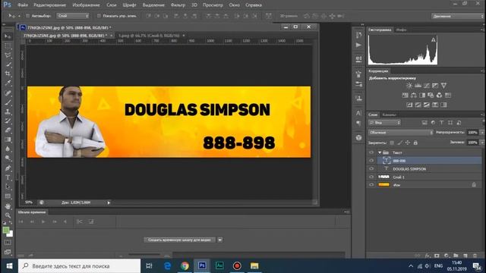Add a Threshold adjustment layer
Viewport: 486px width, 273px height.
point(427,105)
